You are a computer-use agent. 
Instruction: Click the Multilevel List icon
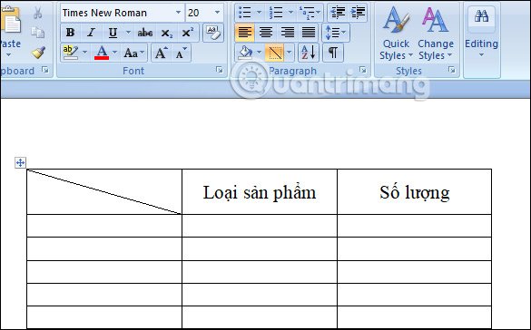[307, 13]
